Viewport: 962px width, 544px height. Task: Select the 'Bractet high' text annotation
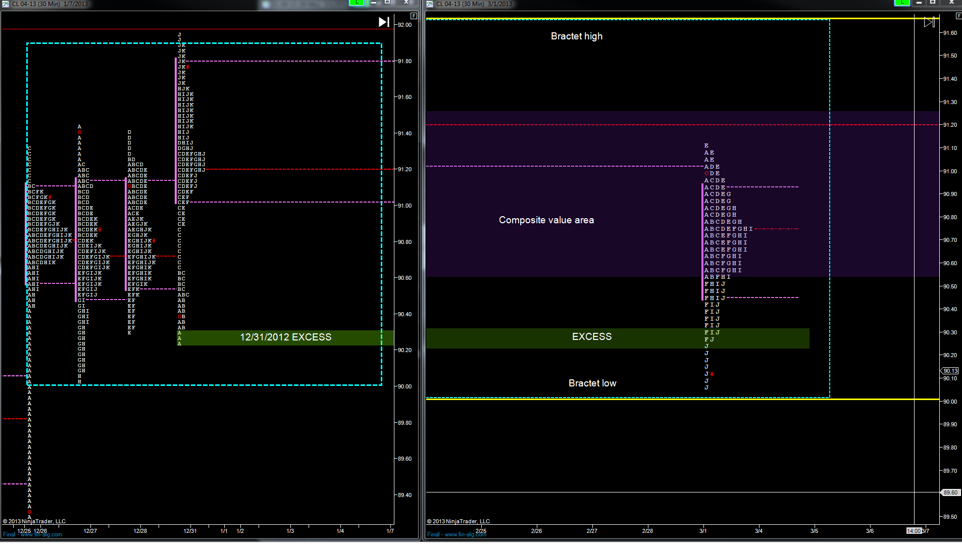point(577,36)
